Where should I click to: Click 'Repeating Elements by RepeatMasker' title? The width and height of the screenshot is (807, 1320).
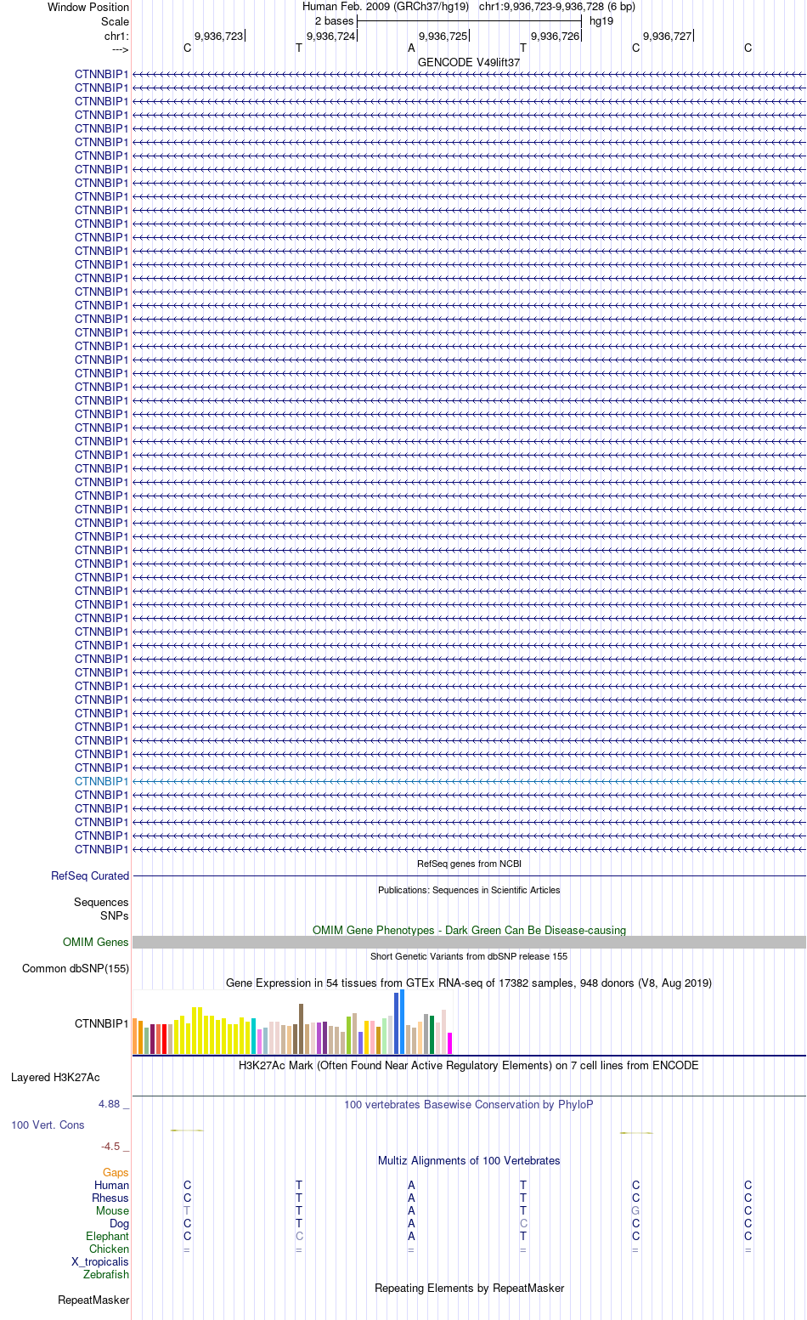(469, 1288)
